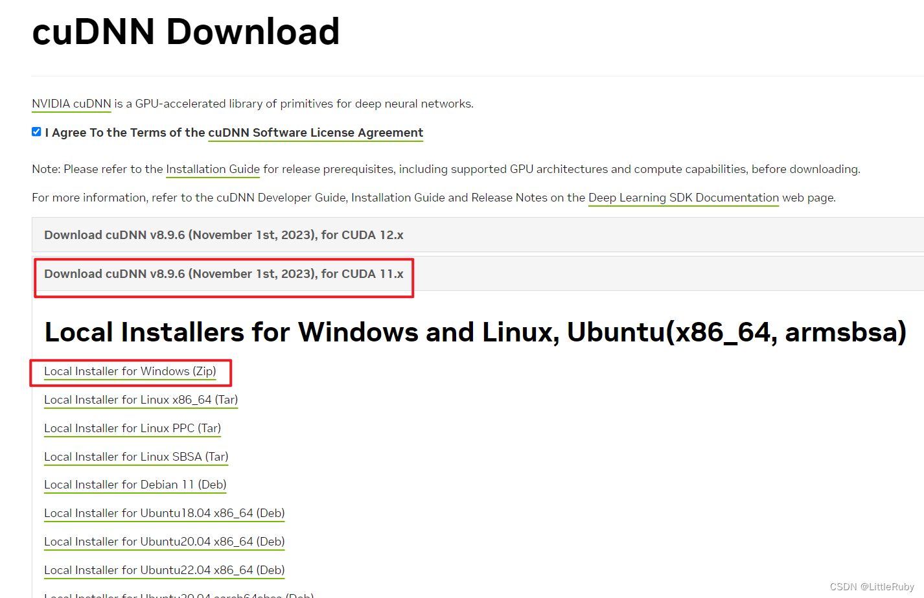The width and height of the screenshot is (924, 598).
Task: Open the Installation Guide link
Action: pyautogui.click(x=213, y=169)
